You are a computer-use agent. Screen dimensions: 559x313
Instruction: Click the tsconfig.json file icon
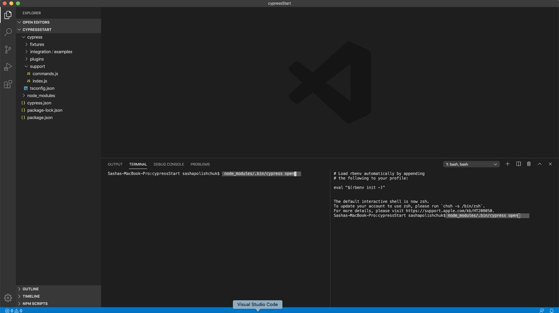coord(26,88)
